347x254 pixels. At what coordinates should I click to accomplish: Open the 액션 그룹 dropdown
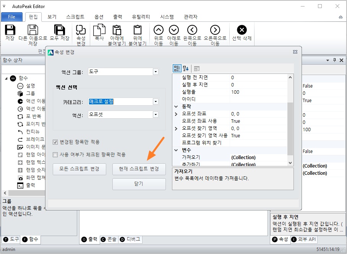[156, 72]
